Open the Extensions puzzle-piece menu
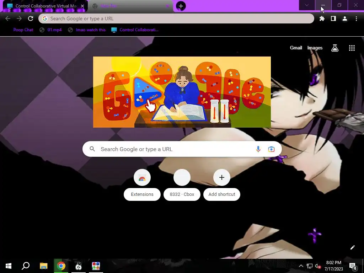The height and width of the screenshot is (273, 364). [322, 18]
